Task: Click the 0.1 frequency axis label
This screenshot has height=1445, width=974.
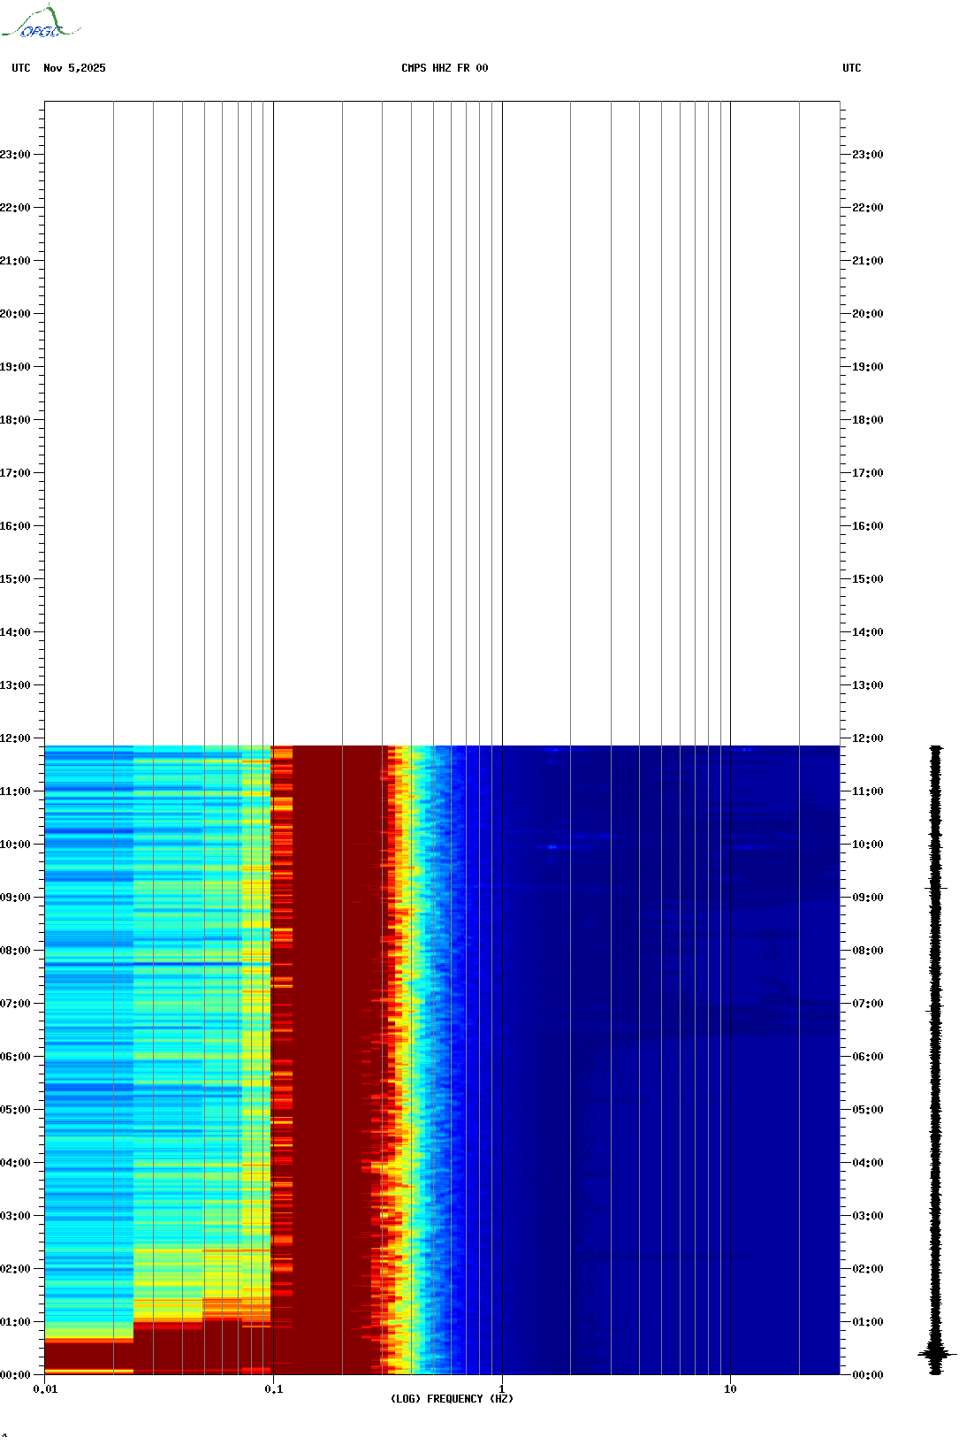Action: tap(274, 1389)
